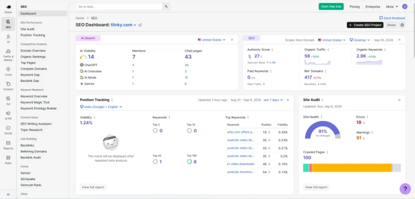Open keyword 'uitly.com offers p...'
This screenshot has height=199, width=415.
241,132
